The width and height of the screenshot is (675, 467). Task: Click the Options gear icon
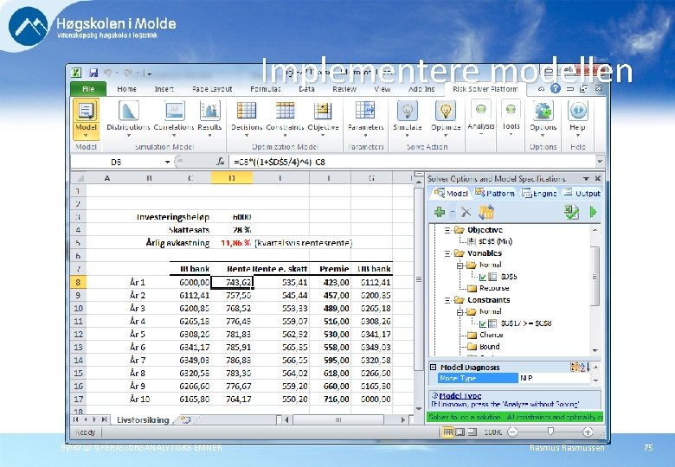tap(543, 111)
